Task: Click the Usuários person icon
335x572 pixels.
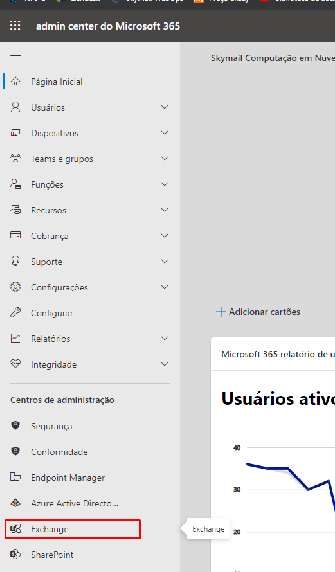Action: pos(15,107)
